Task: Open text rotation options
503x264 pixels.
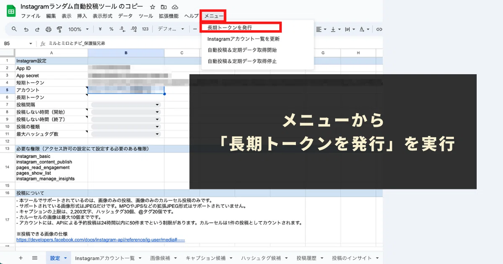Action: click(350, 29)
